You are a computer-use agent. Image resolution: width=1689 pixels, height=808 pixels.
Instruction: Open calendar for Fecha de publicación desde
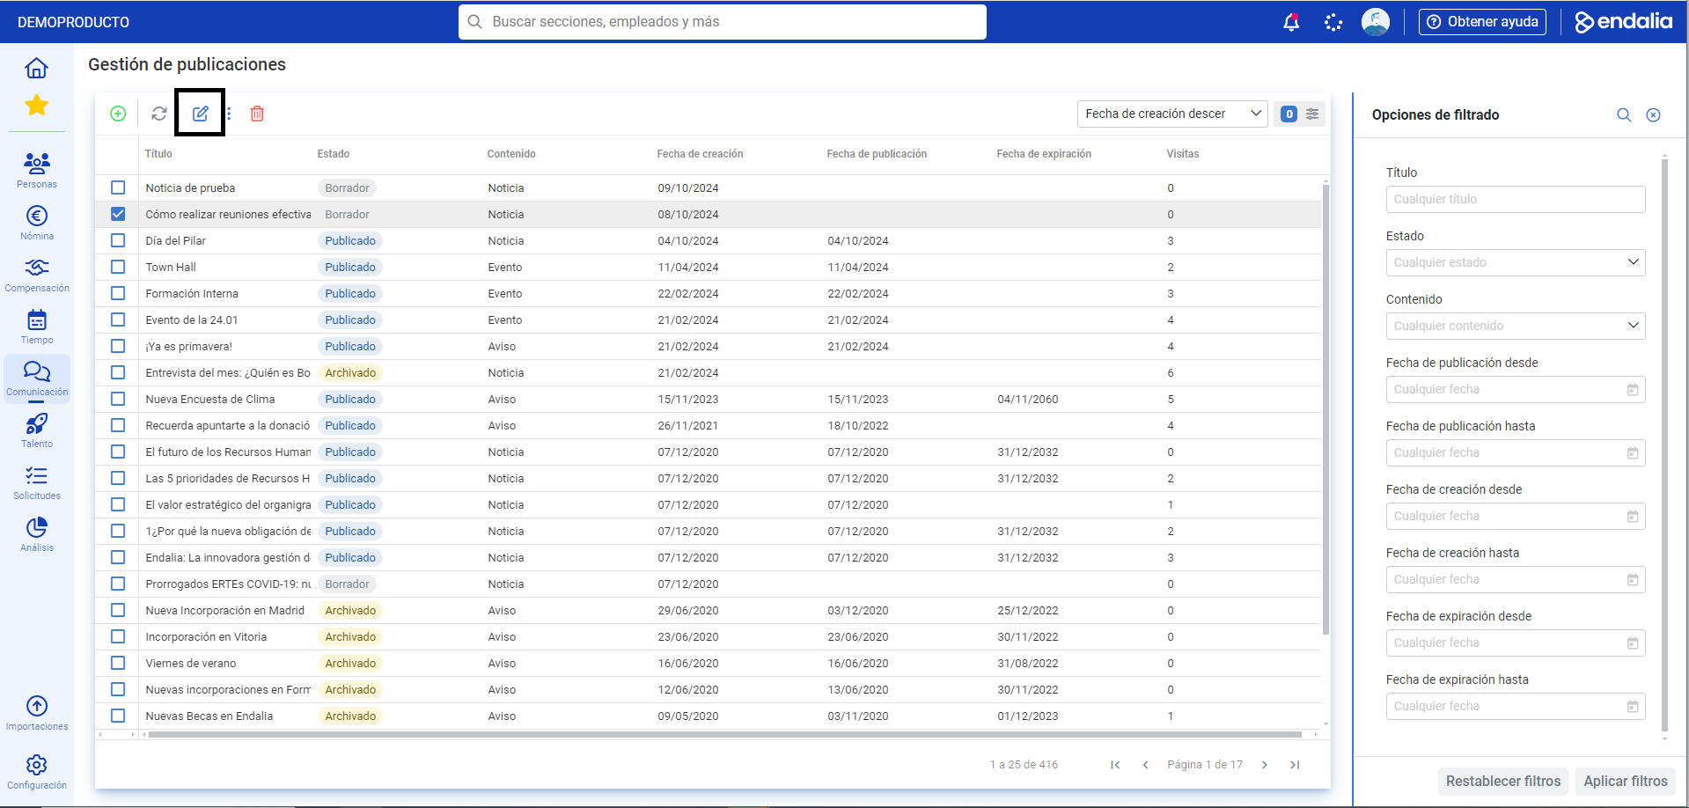click(x=1633, y=389)
